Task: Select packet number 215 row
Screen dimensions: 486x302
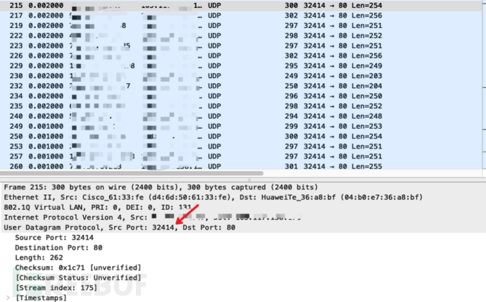Action: coord(241,6)
